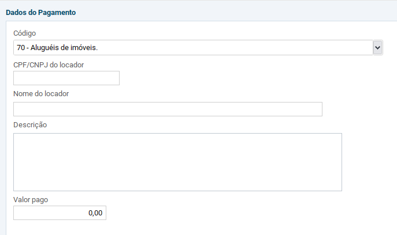Screen dimensions: 397x235
Task: Click the 0,00 value text
Action: [x=95, y=213]
